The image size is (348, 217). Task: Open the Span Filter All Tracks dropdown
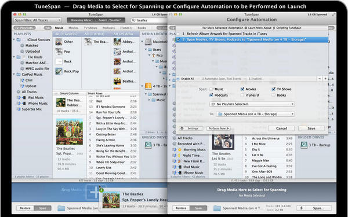pyautogui.click(x=38, y=20)
